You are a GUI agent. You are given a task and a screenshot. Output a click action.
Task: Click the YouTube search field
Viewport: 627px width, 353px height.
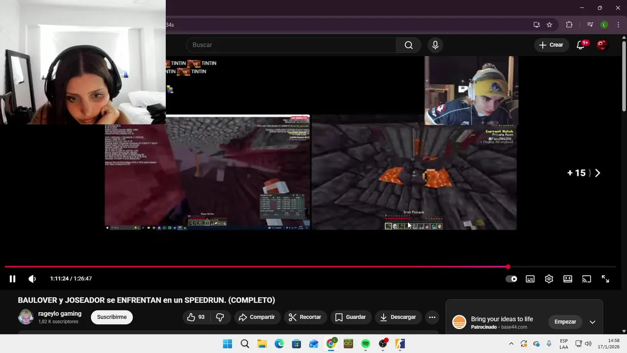pos(291,45)
